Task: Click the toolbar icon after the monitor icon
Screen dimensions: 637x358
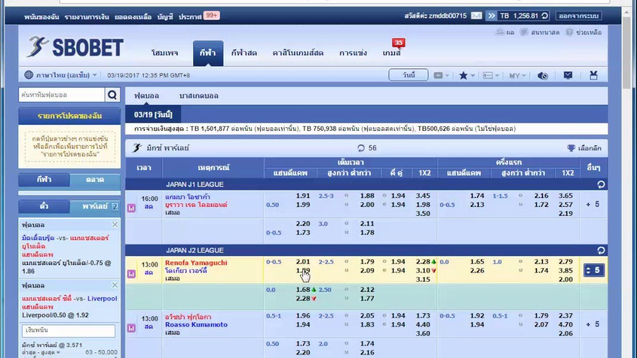Action: coord(593,76)
